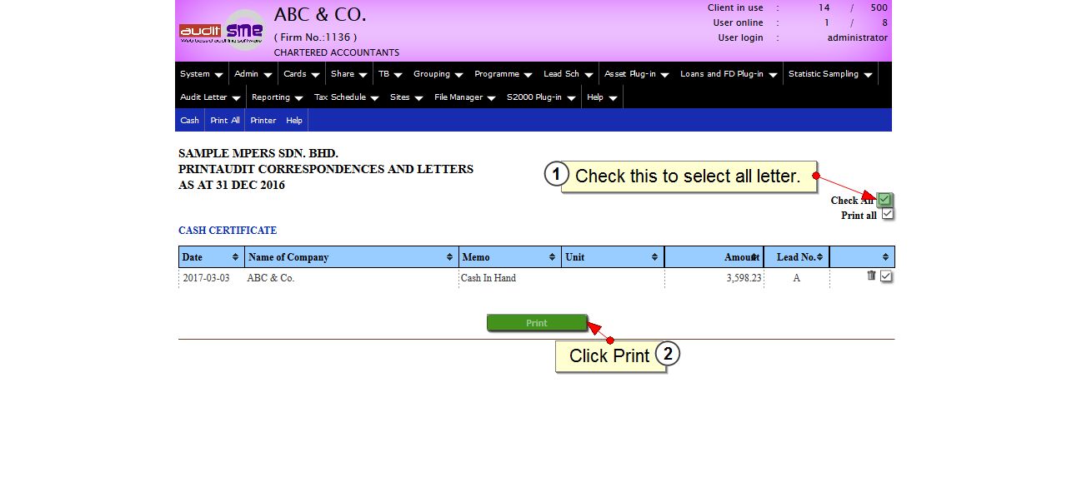
Task: Expand the System dropdown menu
Action: 201,74
